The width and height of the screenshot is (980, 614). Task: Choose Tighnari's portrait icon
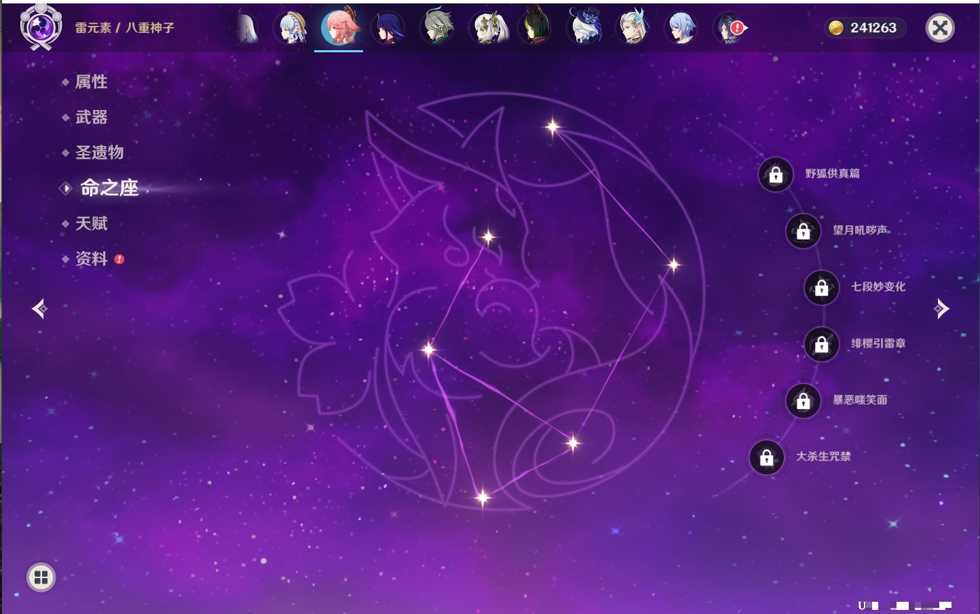click(x=535, y=28)
